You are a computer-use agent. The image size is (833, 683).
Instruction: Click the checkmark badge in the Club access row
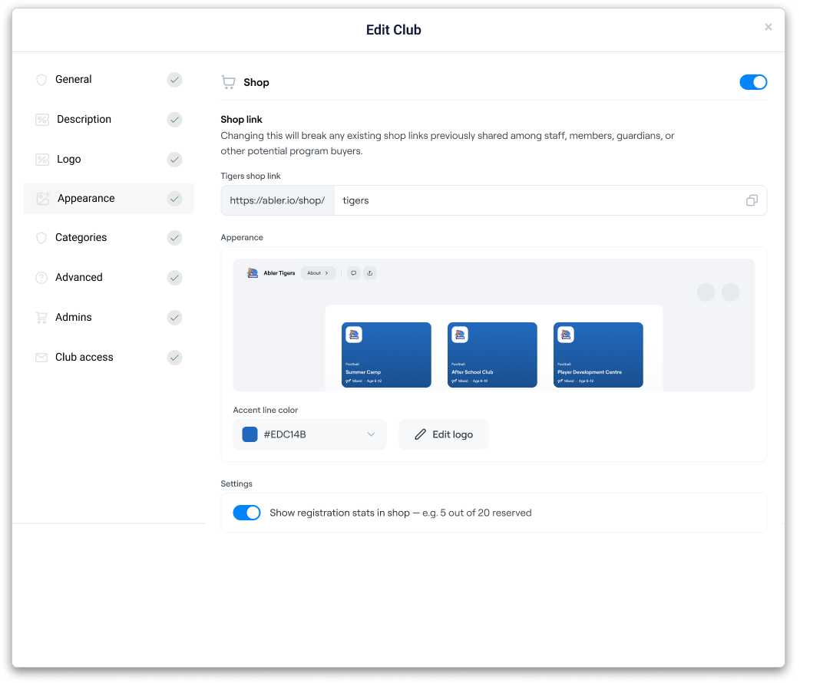(x=175, y=358)
